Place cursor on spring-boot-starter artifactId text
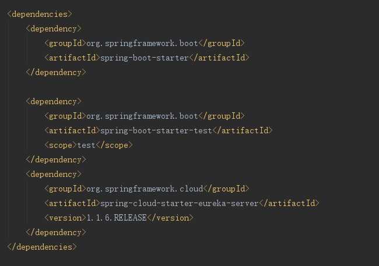The width and height of the screenshot is (379, 266). (144, 58)
